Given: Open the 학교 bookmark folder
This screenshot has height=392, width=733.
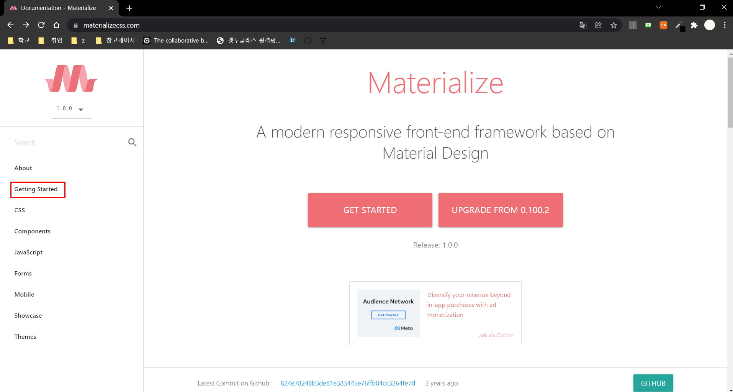Looking at the screenshot, I should (x=19, y=41).
